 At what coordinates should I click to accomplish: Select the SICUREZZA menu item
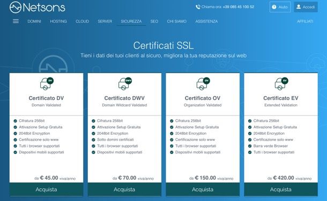point(131,21)
